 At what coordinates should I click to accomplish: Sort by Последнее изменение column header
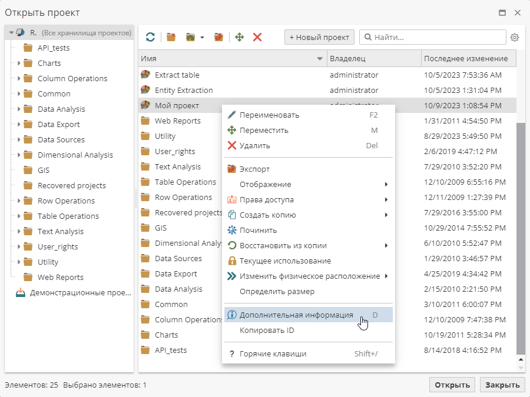[469, 58]
